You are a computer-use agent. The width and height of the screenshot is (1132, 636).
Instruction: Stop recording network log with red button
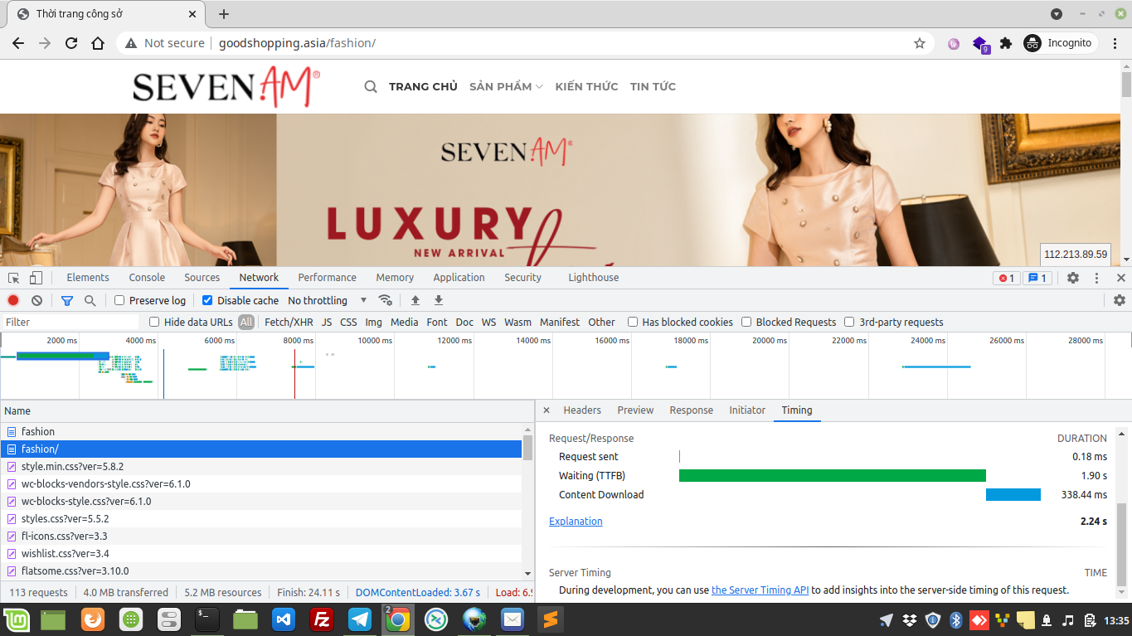13,300
